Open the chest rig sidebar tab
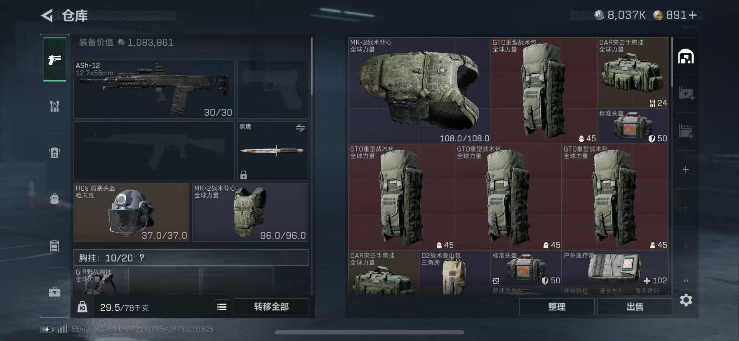Image resolution: width=739 pixels, height=341 pixels. click(x=54, y=106)
